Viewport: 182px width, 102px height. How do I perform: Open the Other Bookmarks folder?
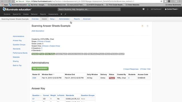[x=173, y=5]
